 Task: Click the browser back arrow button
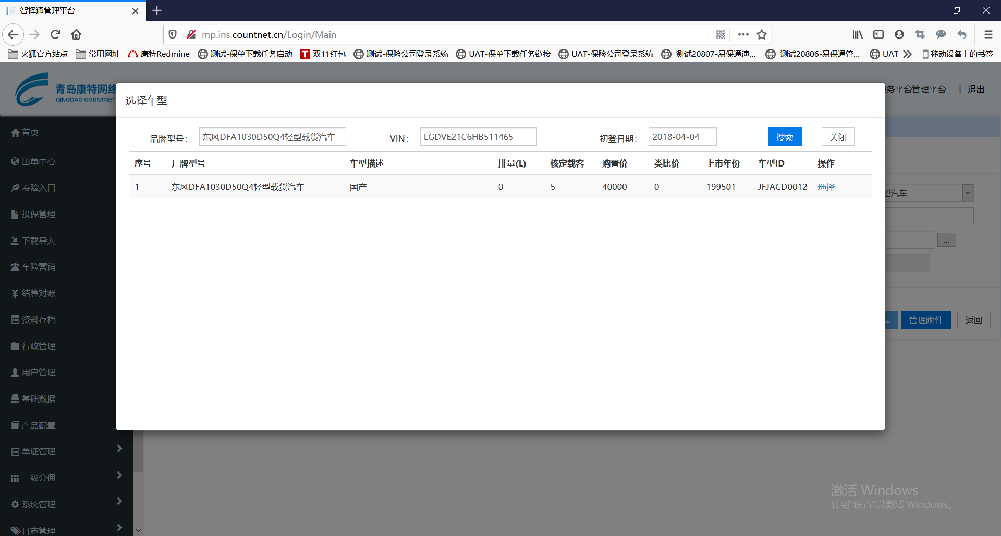point(14,34)
